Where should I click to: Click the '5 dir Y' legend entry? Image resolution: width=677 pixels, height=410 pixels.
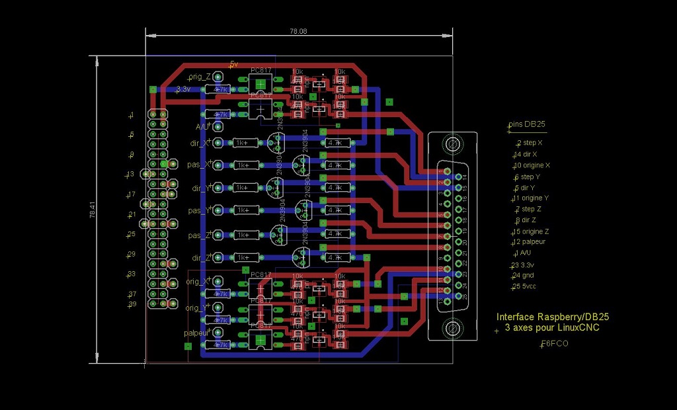tap(524, 188)
